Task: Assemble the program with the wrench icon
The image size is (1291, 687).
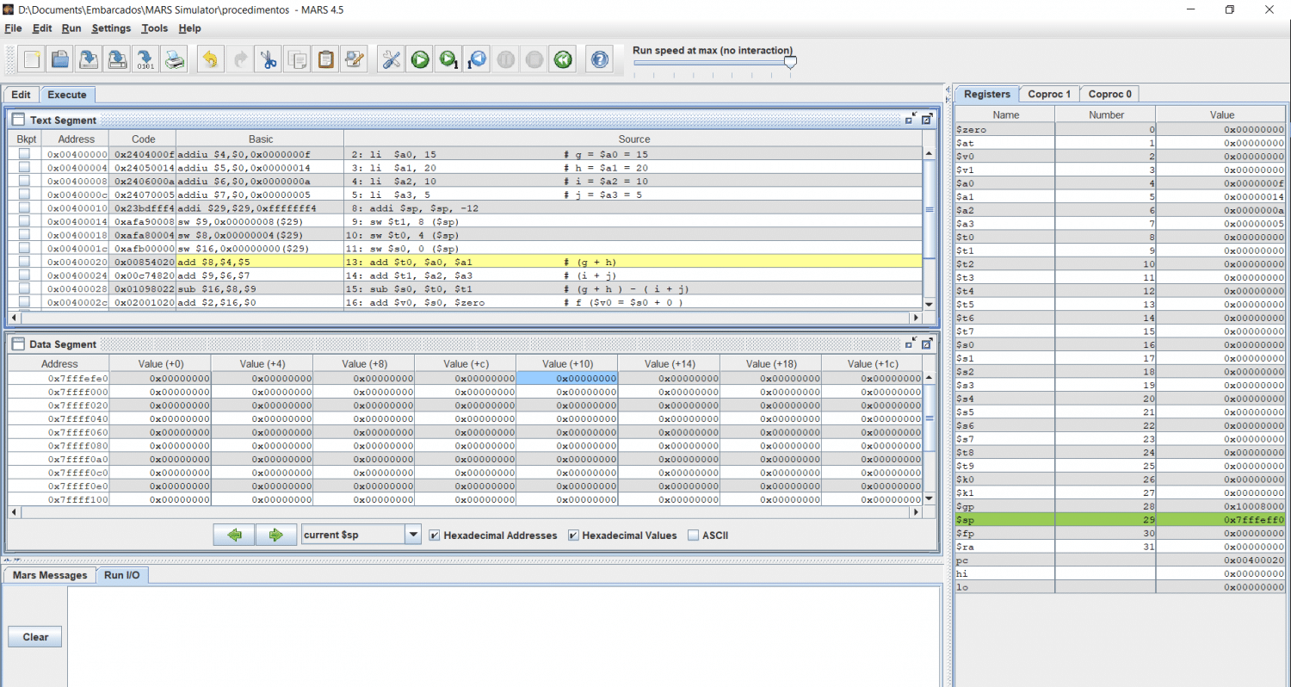Action: [391, 59]
